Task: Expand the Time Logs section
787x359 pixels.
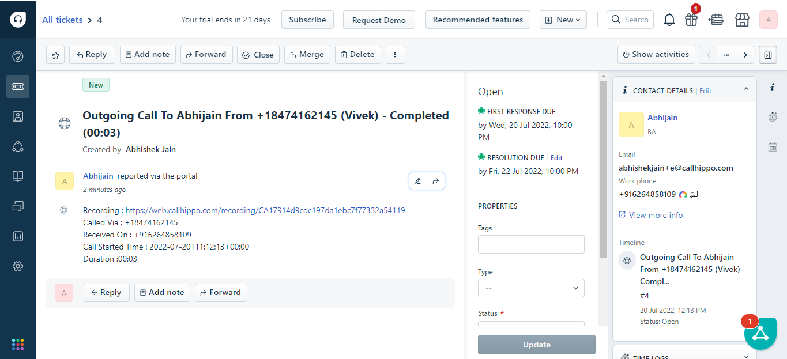Action: (746, 356)
